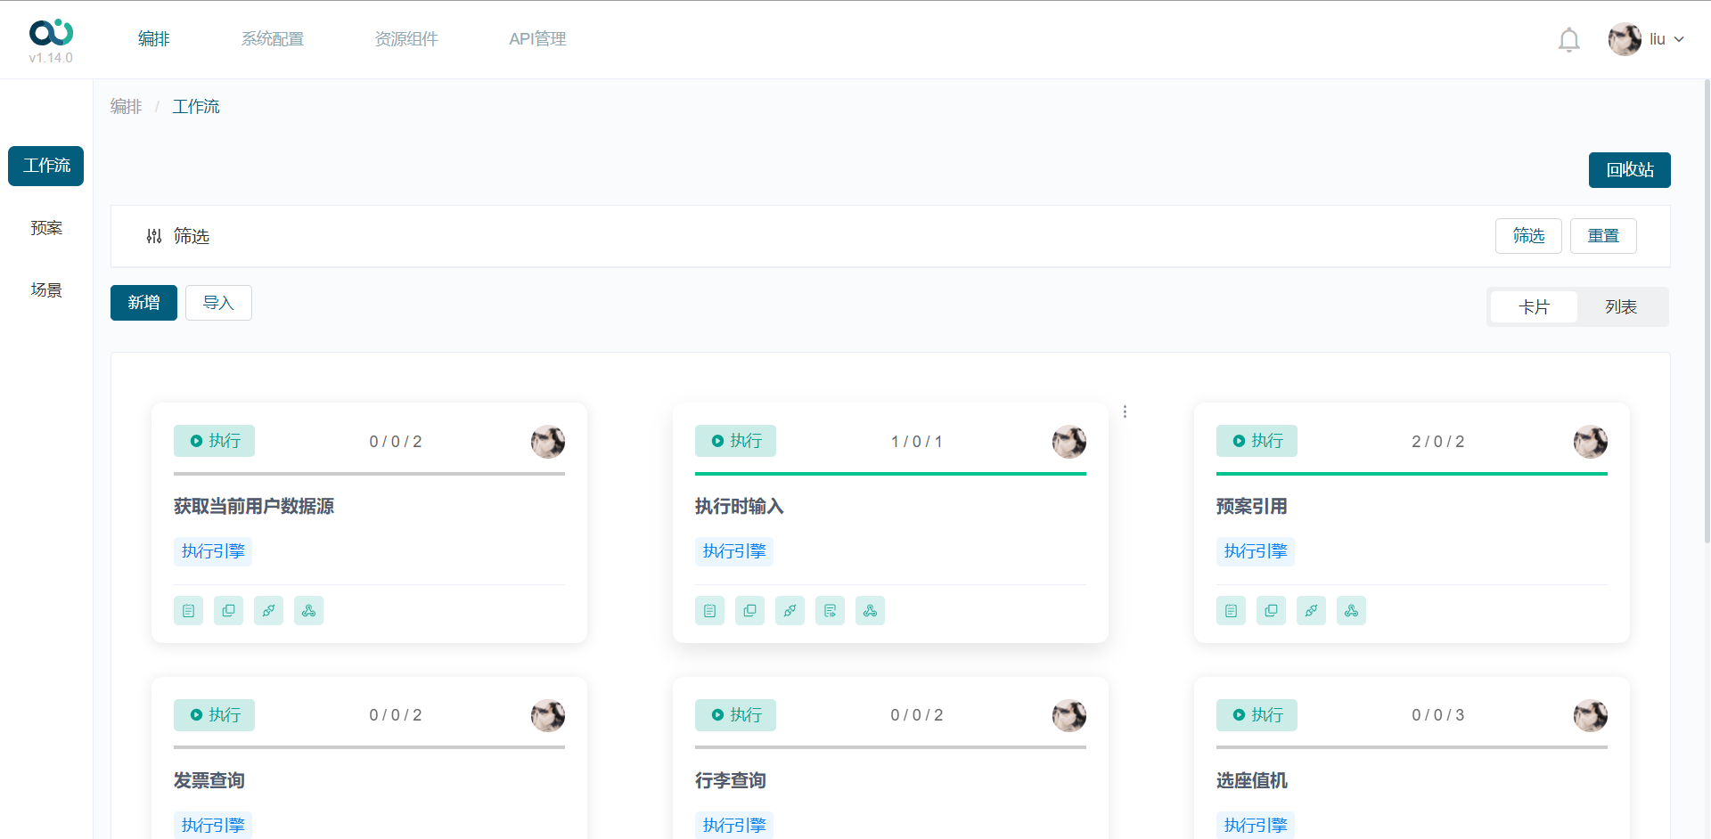Click the 1 / 0 / 1 run count

point(917,442)
